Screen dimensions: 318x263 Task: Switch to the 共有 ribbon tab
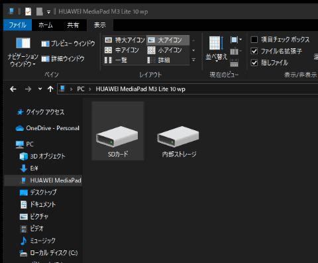pyautogui.click(x=73, y=25)
